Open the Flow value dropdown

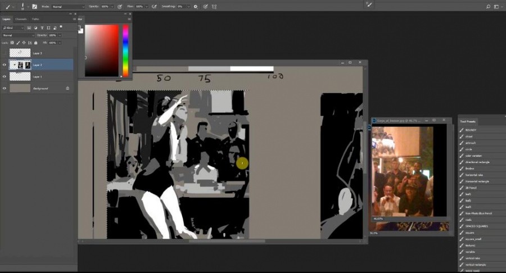[x=147, y=6]
